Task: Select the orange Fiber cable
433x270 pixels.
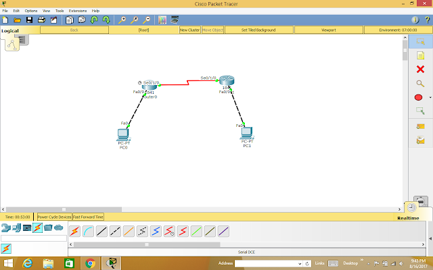Action: 129,231
